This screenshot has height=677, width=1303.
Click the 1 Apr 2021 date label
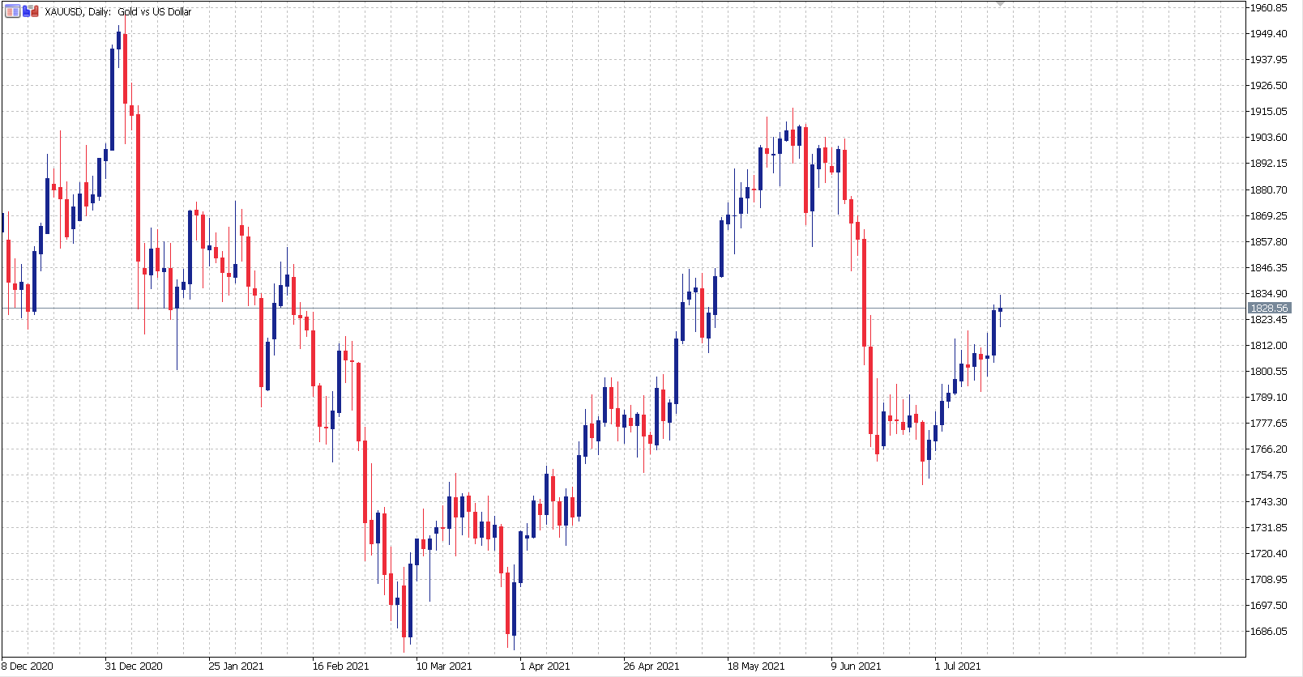[545, 666]
